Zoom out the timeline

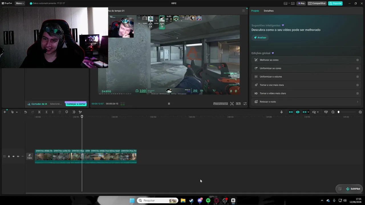[x=333, y=112]
